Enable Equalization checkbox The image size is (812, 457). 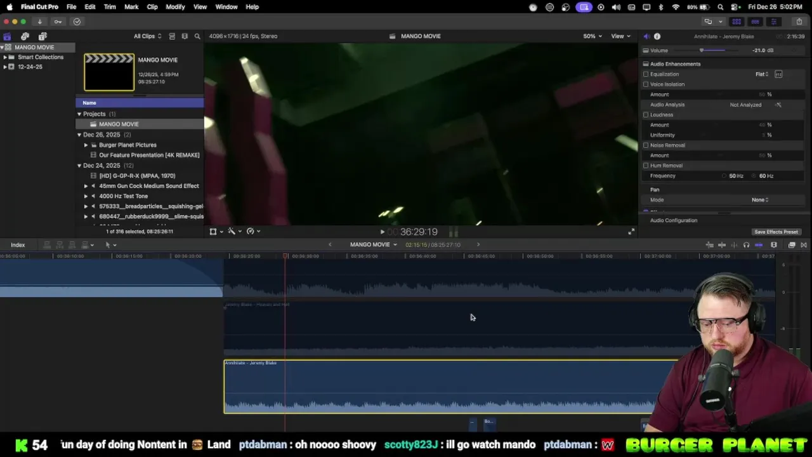point(646,74)
